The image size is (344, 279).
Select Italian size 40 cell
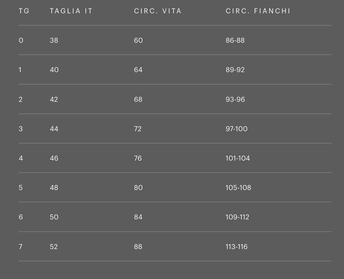54,70
